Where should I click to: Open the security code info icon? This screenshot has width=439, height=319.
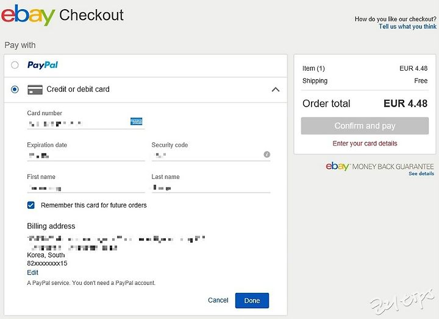(x=267, y=155)
